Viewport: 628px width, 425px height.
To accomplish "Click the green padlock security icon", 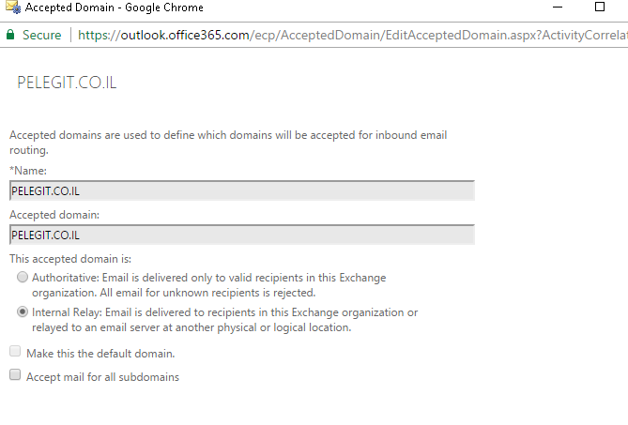I will (x=10, y=35).
